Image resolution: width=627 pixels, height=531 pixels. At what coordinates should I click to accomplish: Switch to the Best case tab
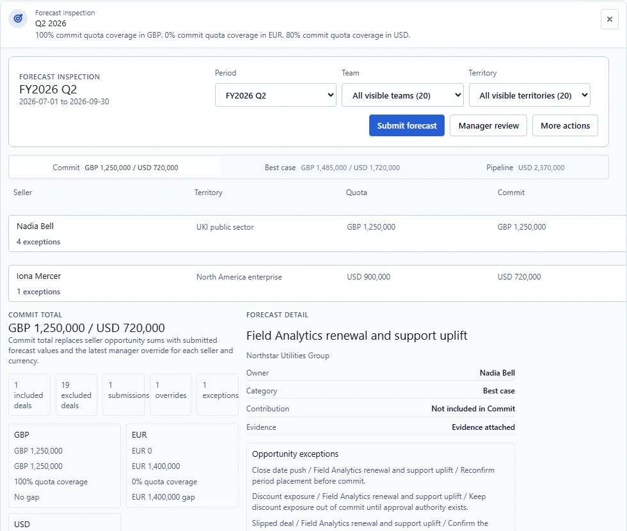tap(332, 168)
